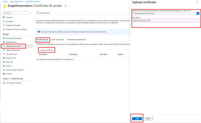
Task: Go to App registrations breadcrumb
Action: pos(17,2)
